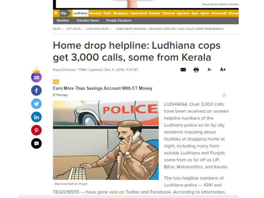Screen dimensions: 264x198
Task: Decrease font size with A- button
Action: click(x=210, y=69)
